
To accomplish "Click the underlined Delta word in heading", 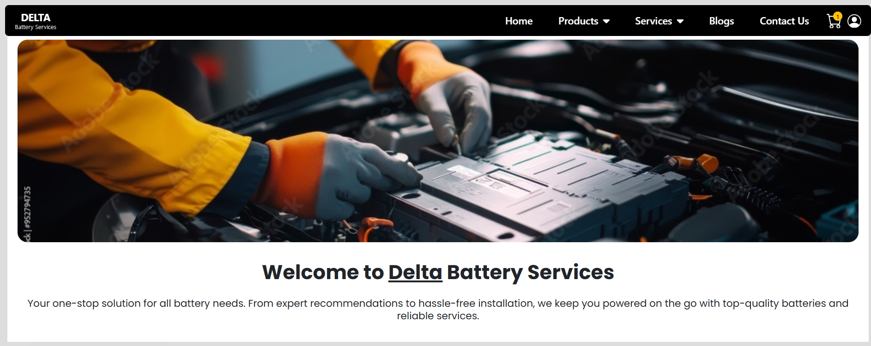I will click(x=415, y=272).
